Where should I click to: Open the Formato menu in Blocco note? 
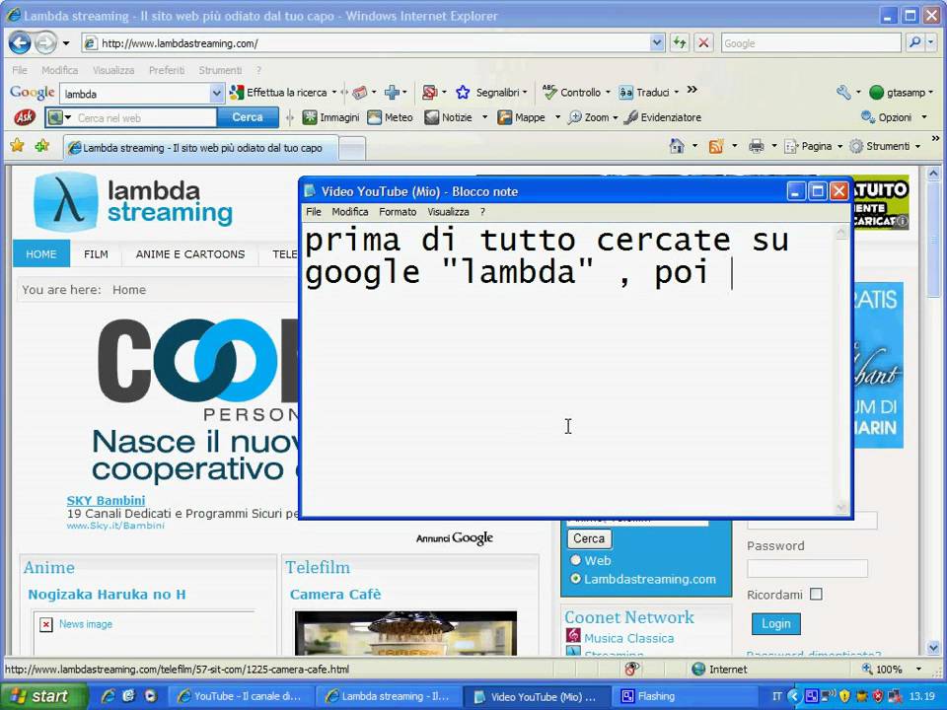398,212
